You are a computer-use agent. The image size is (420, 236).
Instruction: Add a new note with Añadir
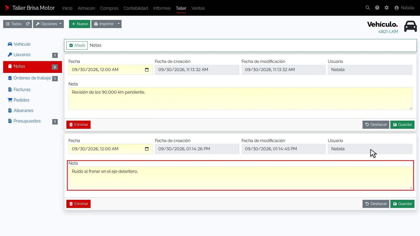pyautogui.click(x=77, y=45)
